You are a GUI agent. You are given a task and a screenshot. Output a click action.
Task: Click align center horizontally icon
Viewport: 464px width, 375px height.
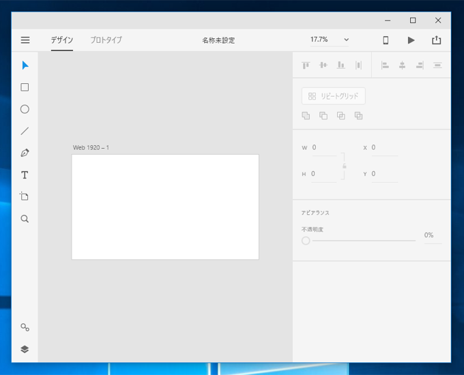point(402,65)
